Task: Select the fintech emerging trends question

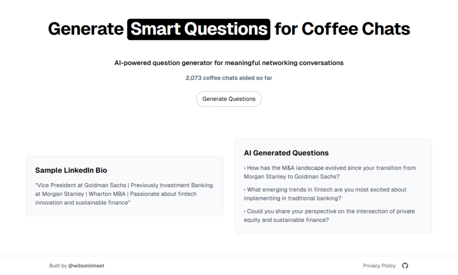Action: coord(325,194)
